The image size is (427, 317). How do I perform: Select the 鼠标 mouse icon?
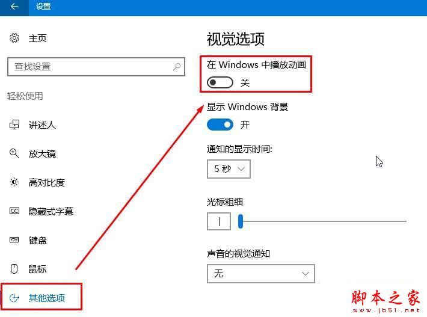[14, 269]
